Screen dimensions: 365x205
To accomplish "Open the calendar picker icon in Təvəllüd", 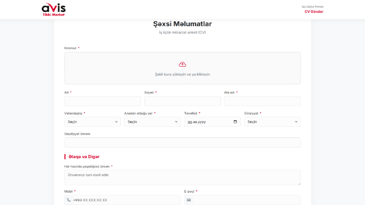I will click(x=235, y=122).
